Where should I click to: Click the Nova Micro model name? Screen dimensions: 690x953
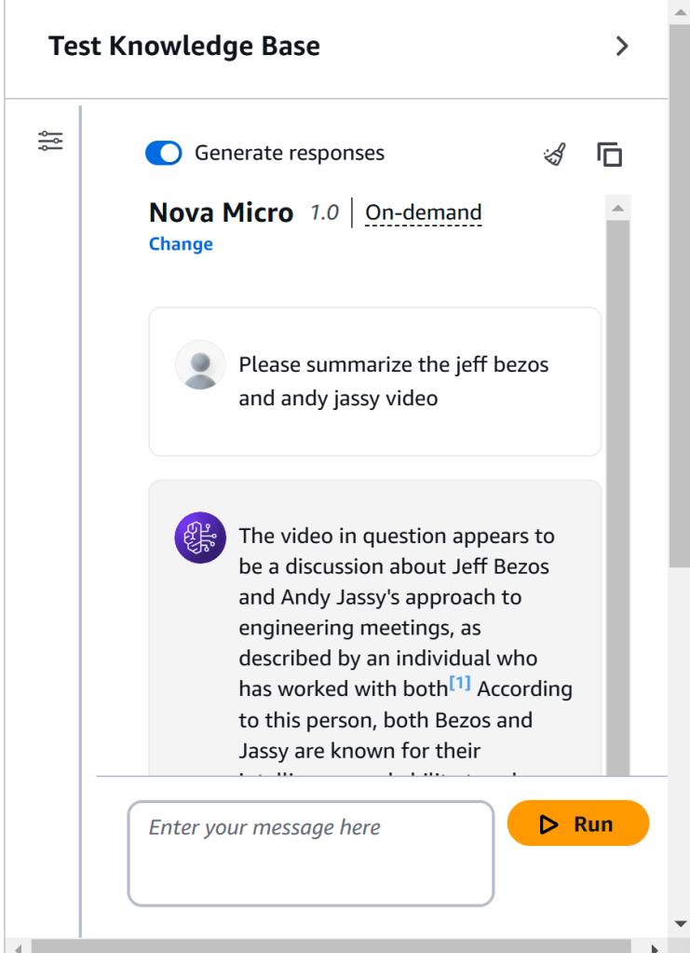221,213
